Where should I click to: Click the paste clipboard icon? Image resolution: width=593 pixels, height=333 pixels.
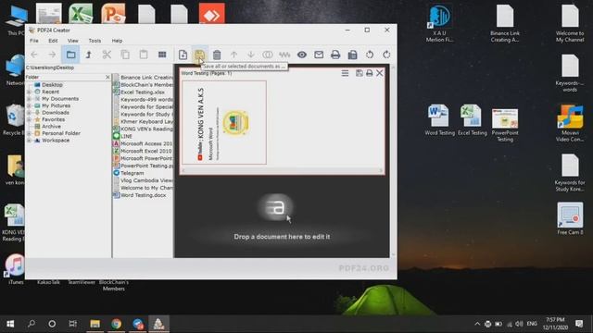coord(144,55)
